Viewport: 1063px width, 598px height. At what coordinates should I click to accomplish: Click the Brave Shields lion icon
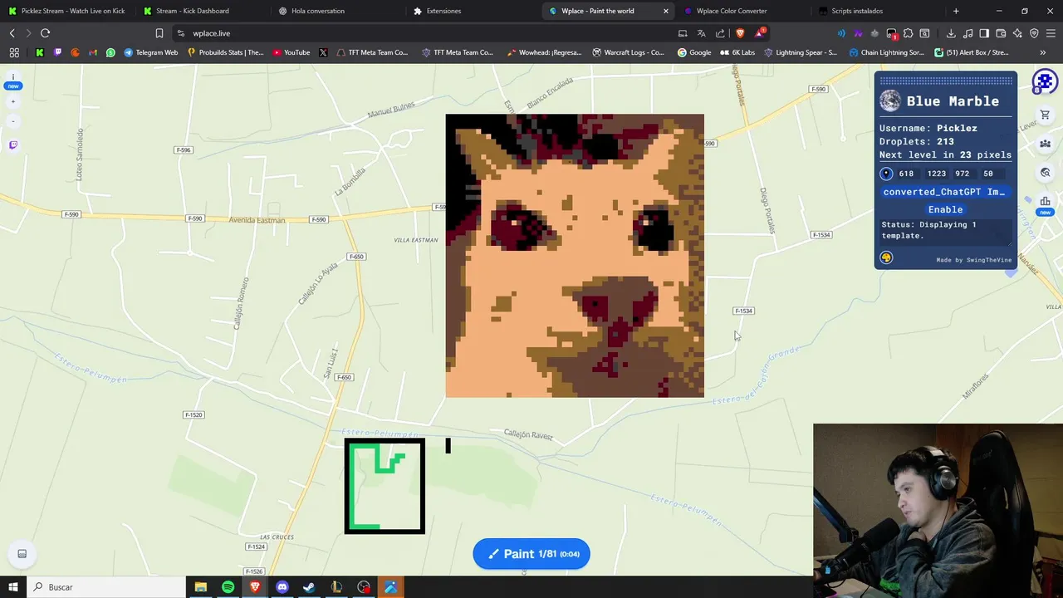[740, 33]
